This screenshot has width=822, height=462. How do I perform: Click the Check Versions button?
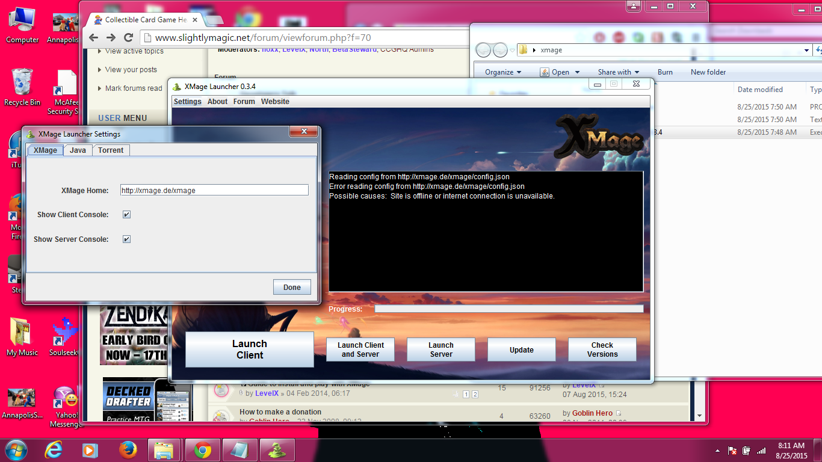(x=602, y=350)
